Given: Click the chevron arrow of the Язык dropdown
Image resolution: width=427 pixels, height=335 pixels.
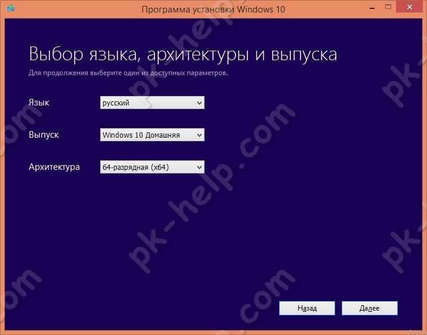Looking at the screenshot, I should click(199, 103).
